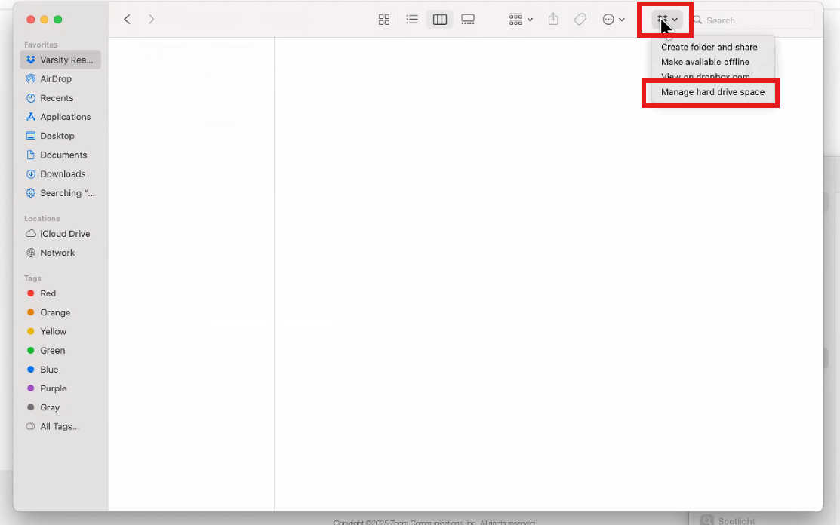Screen dimensions: 840x525
Task: Switch to gallery view
Action: coord(468,20)
